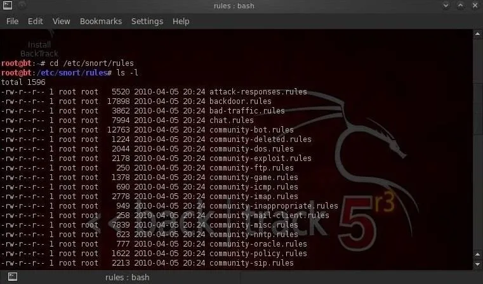Open the File menu

click(12, 21)
